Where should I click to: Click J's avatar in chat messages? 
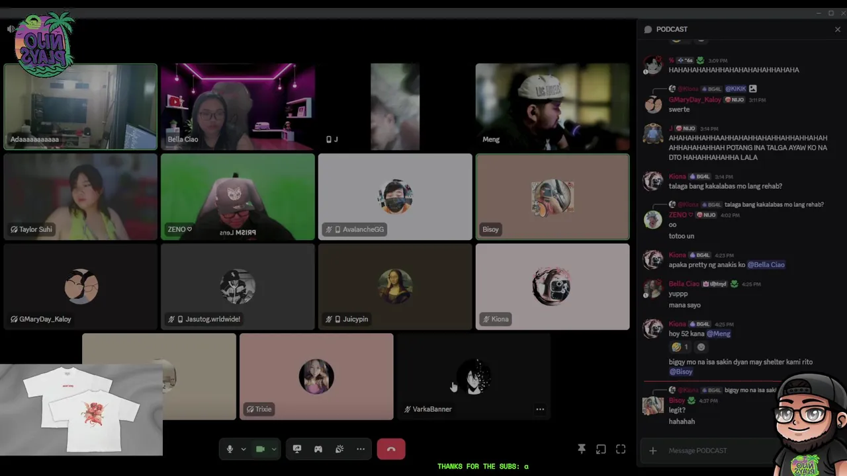[x=653, y=134]
